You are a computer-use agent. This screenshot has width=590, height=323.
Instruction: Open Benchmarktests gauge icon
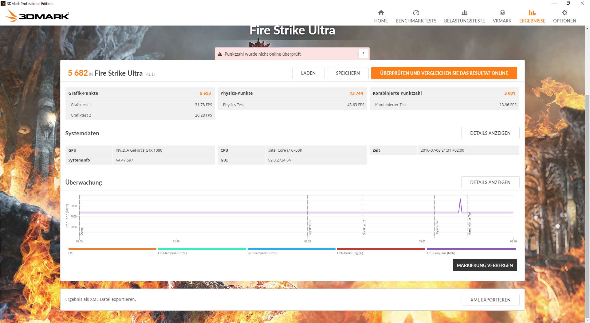click(x=416, y=13)
